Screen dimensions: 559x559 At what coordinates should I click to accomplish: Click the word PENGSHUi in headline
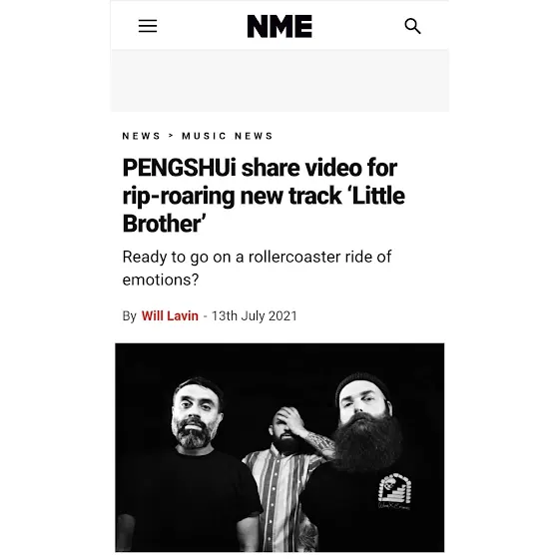pyautogui.click(x=180, y=168)
